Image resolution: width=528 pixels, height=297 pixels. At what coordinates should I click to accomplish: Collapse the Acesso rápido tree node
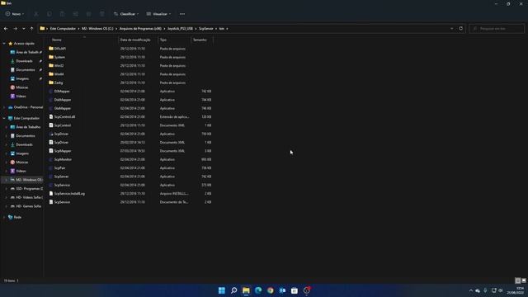(x=4, y=44)
